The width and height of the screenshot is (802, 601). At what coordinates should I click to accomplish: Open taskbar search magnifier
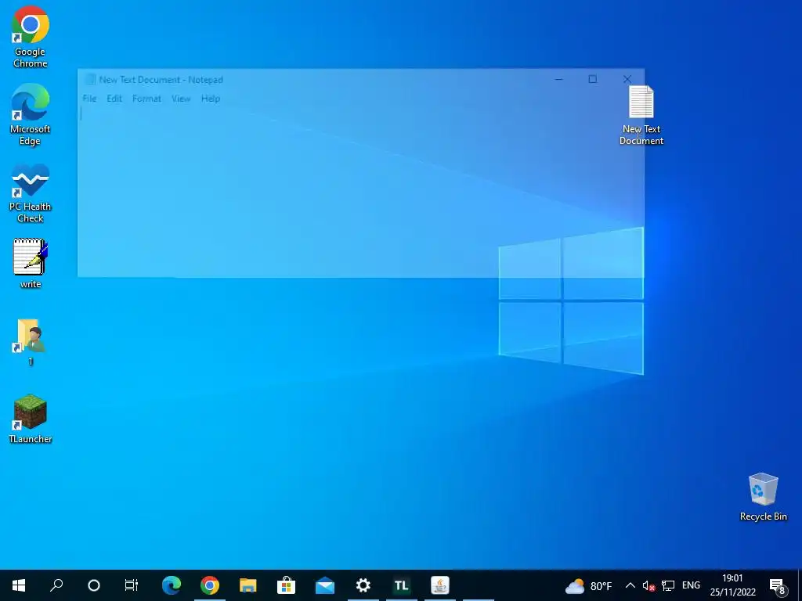coord(56,585)
